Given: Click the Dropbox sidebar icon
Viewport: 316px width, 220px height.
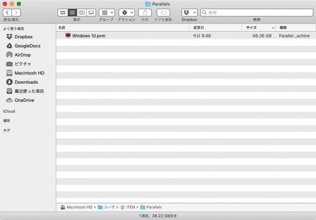Looking at the screenshot, I should (9, 37).
